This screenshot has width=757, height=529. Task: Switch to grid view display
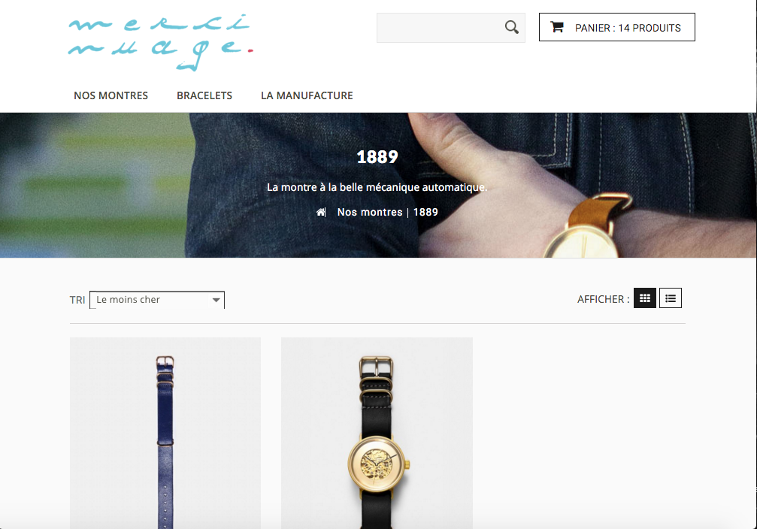[x=644, y=298]
